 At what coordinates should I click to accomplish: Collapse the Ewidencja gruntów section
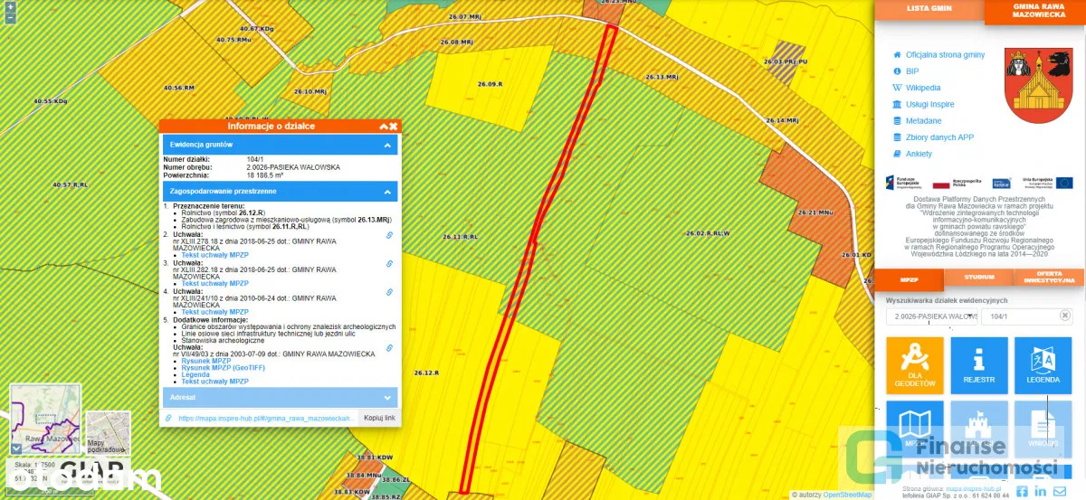[x=387, y=145]
